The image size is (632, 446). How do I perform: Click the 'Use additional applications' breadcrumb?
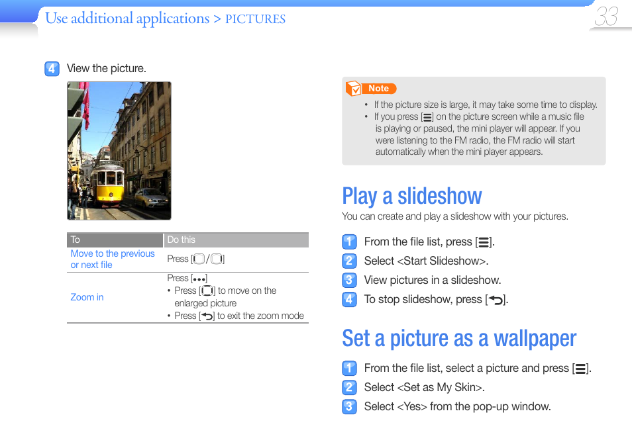127,18
